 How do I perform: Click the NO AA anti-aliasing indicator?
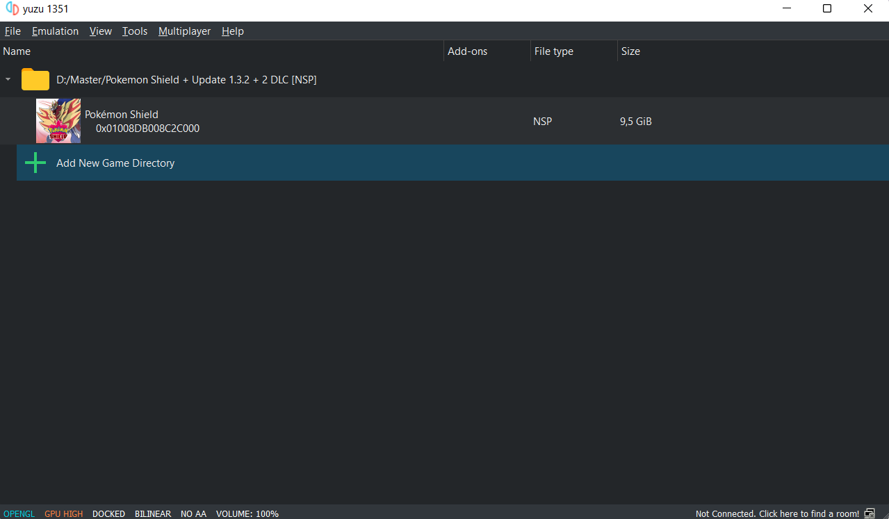pos(193,513)
